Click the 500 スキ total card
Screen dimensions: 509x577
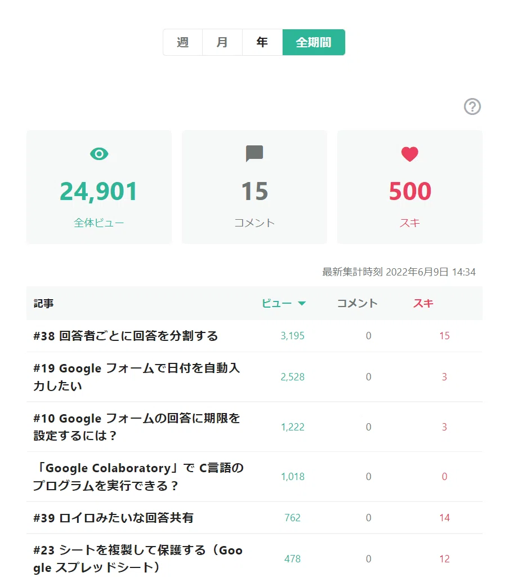[x=410, y=187]
